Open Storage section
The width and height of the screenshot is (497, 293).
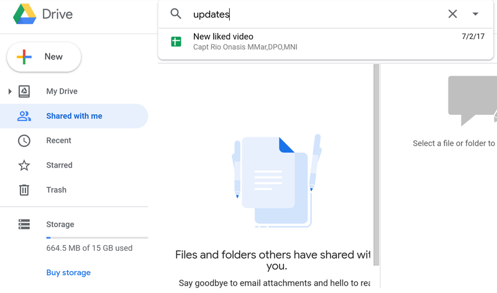[x=60, y=224]
